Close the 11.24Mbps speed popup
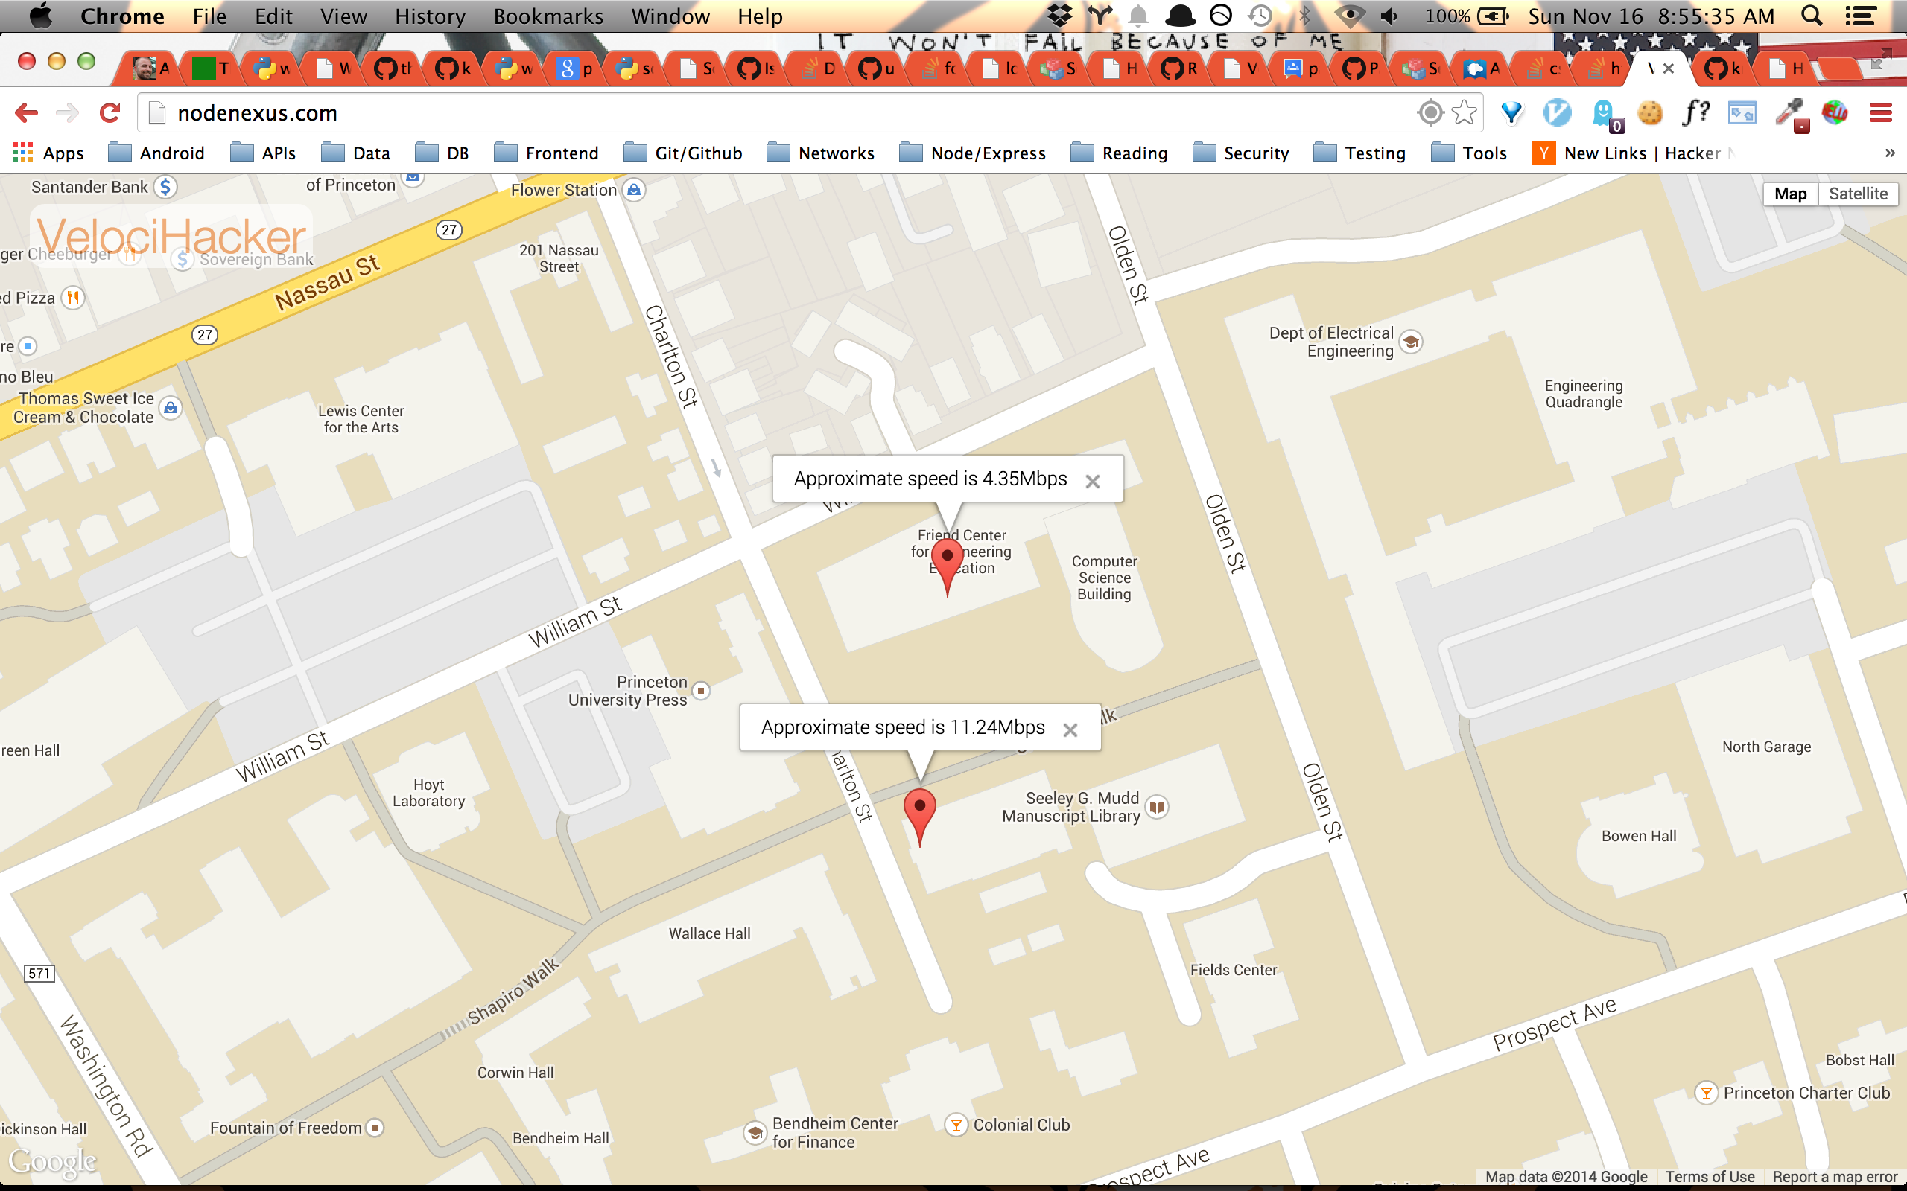The image size is (1907, 1191). [x=1070, y=730]
